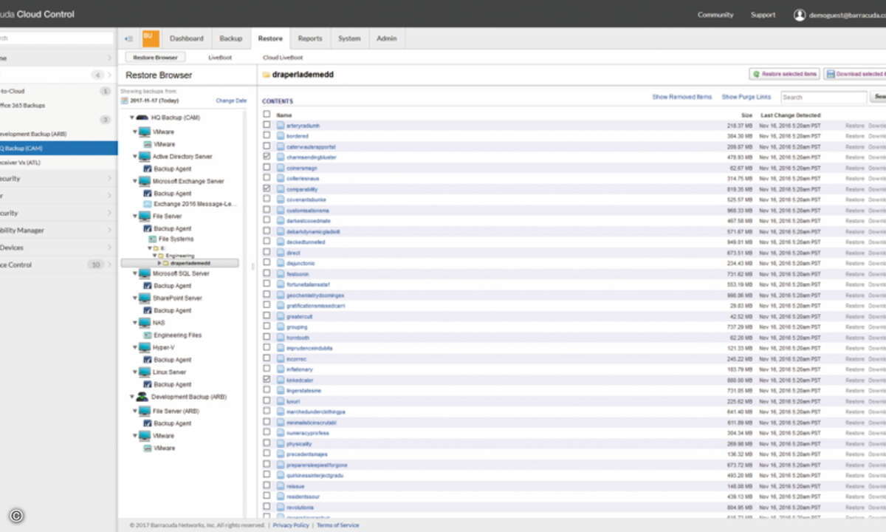
Task: Open the Support link in top bar
Action: point(763,15)
